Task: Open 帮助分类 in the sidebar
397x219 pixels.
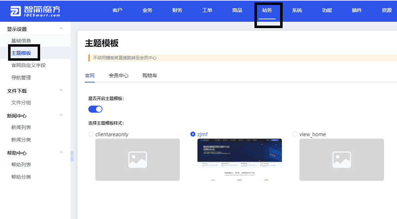Action: coord(21,177)
